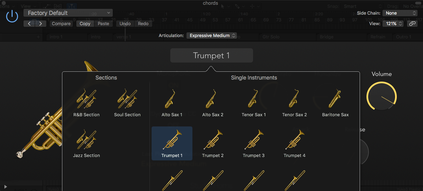The width and height of the screenshot is (423, 191).
Task: Click the Undo button
Action: tap(125, 24)
